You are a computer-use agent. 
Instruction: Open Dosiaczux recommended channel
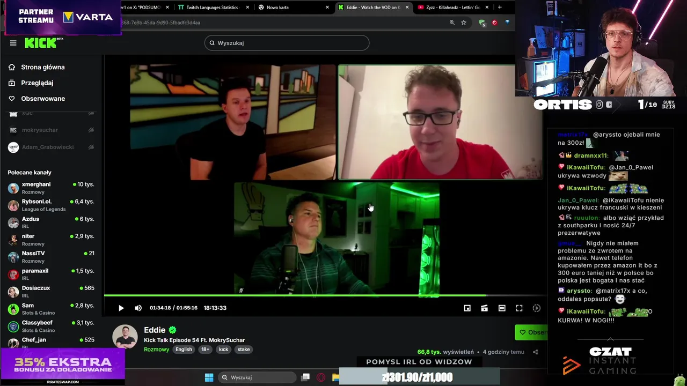tap(51, 291)
